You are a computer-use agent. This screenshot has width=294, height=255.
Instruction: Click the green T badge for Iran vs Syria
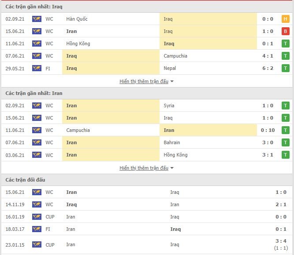[285, 106]
